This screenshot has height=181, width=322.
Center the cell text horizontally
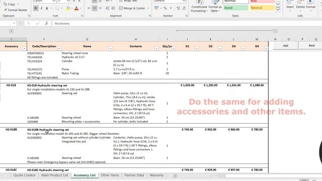click(95, 8)
